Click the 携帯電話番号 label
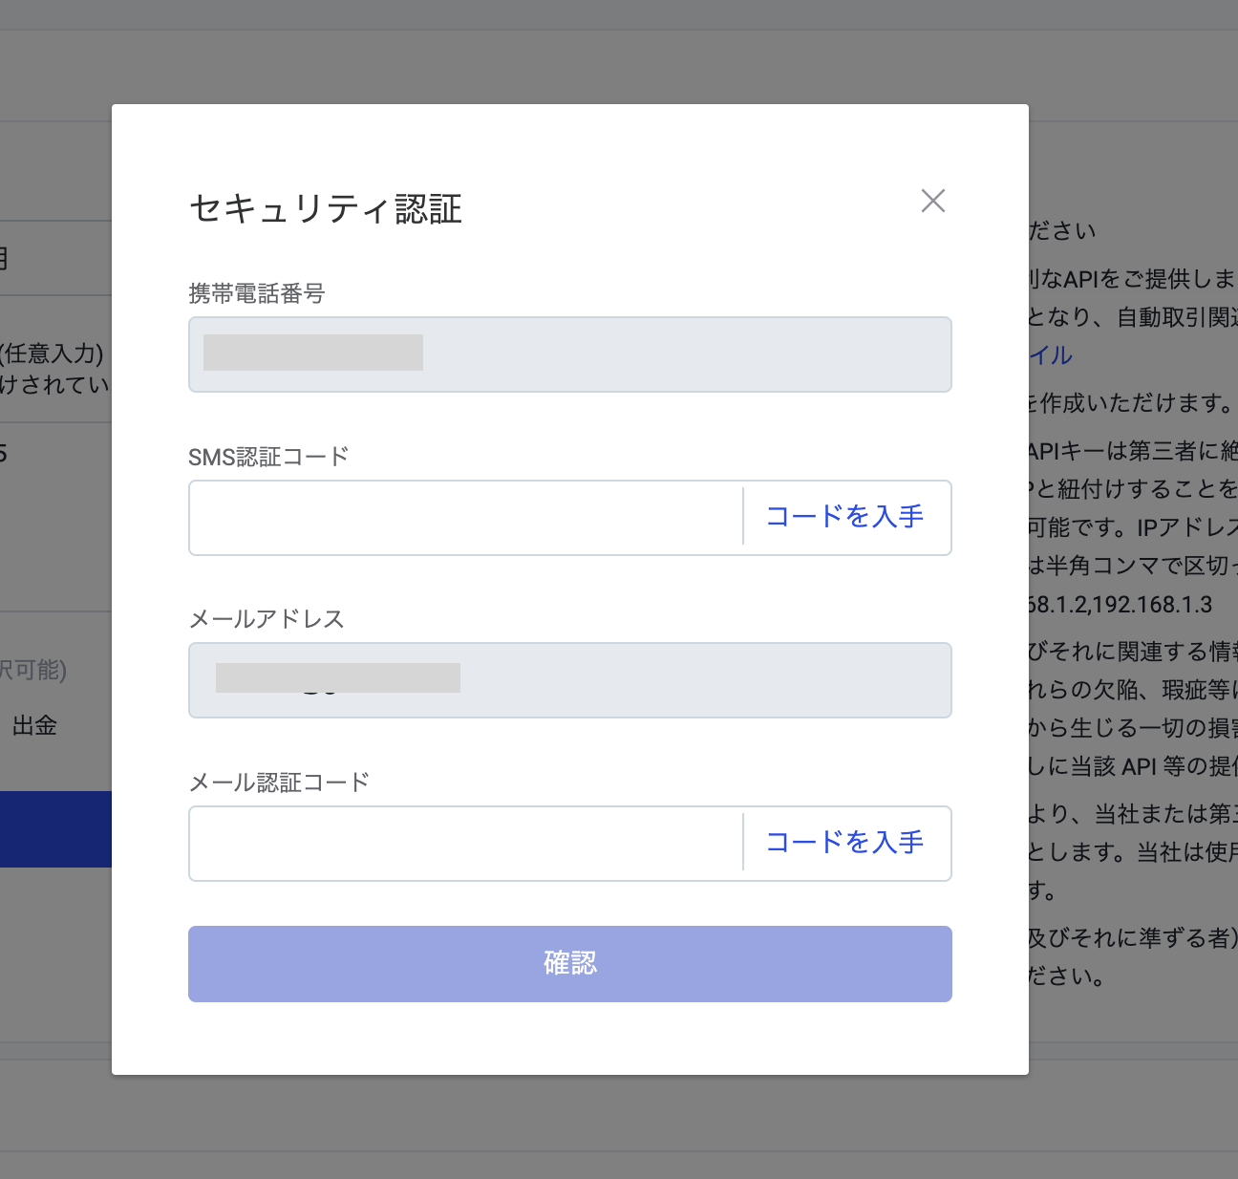The image size is (1238, 1179). pyautogui.click(x=256, y=293)
